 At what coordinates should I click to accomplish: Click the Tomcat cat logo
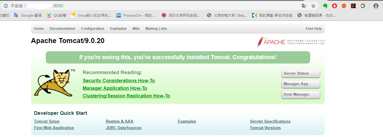coord(55,83)
